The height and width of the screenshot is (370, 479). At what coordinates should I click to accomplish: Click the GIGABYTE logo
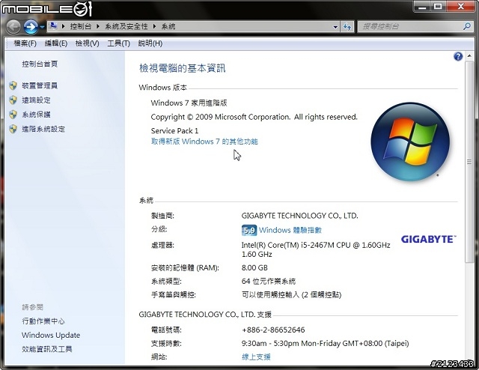[x=428, y=239]
